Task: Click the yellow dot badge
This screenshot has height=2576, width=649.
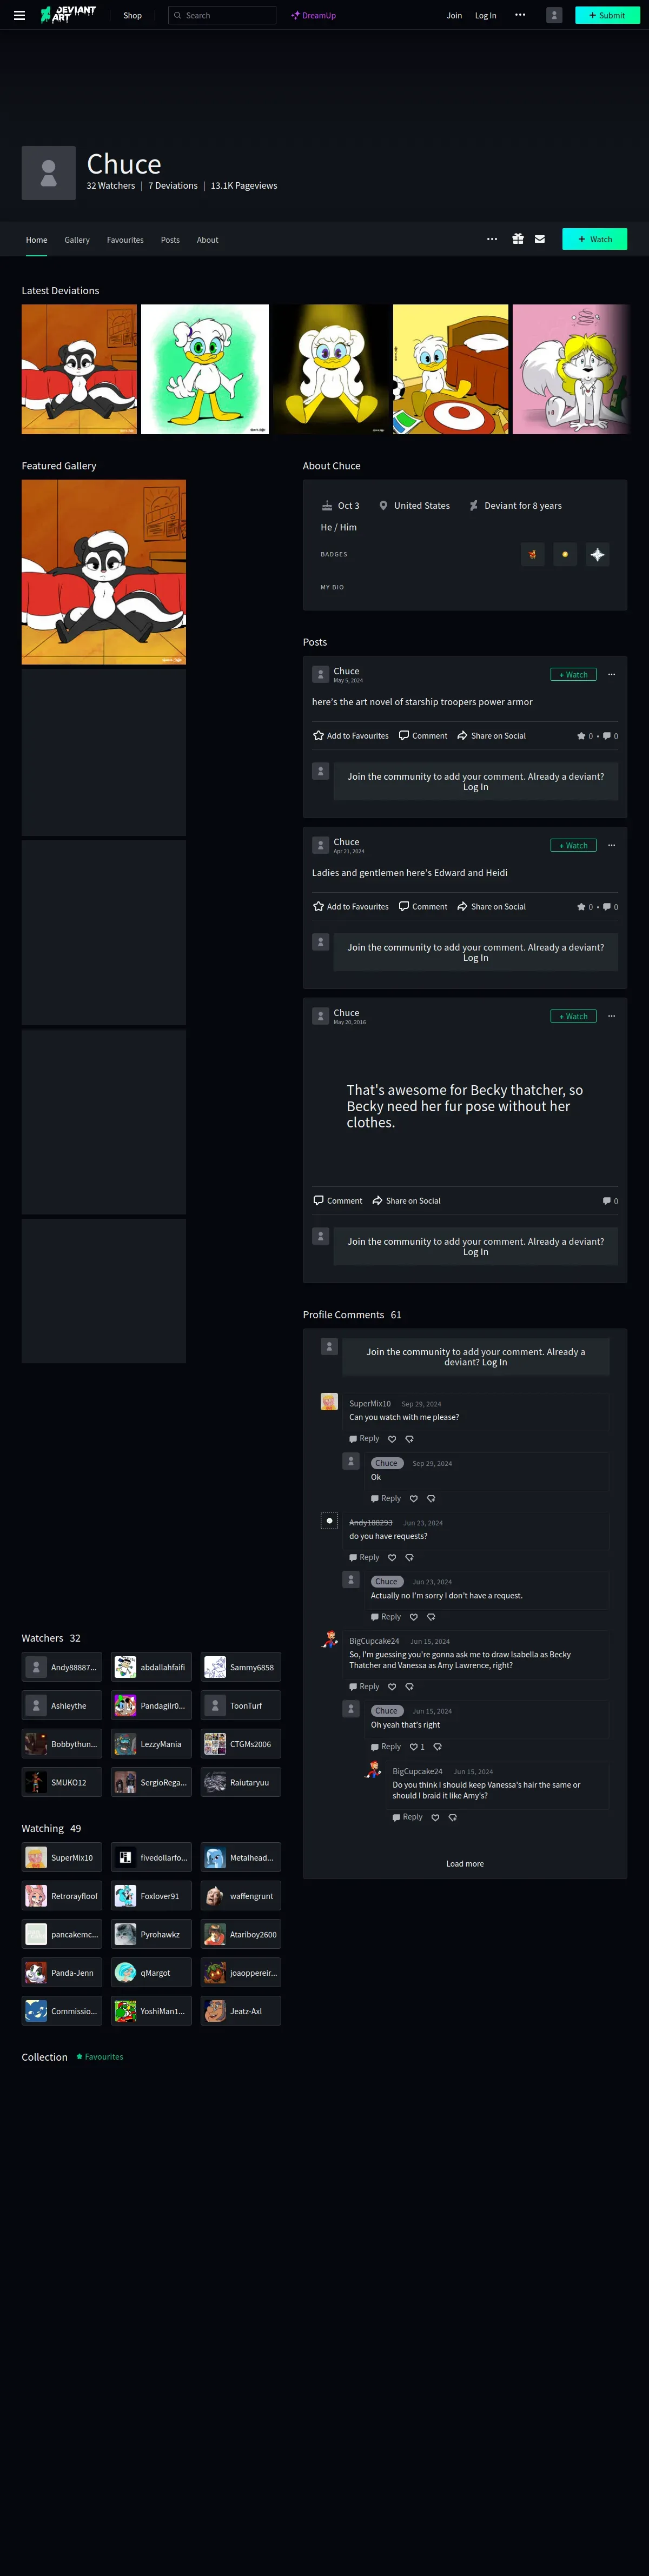Action: point(565,554)
